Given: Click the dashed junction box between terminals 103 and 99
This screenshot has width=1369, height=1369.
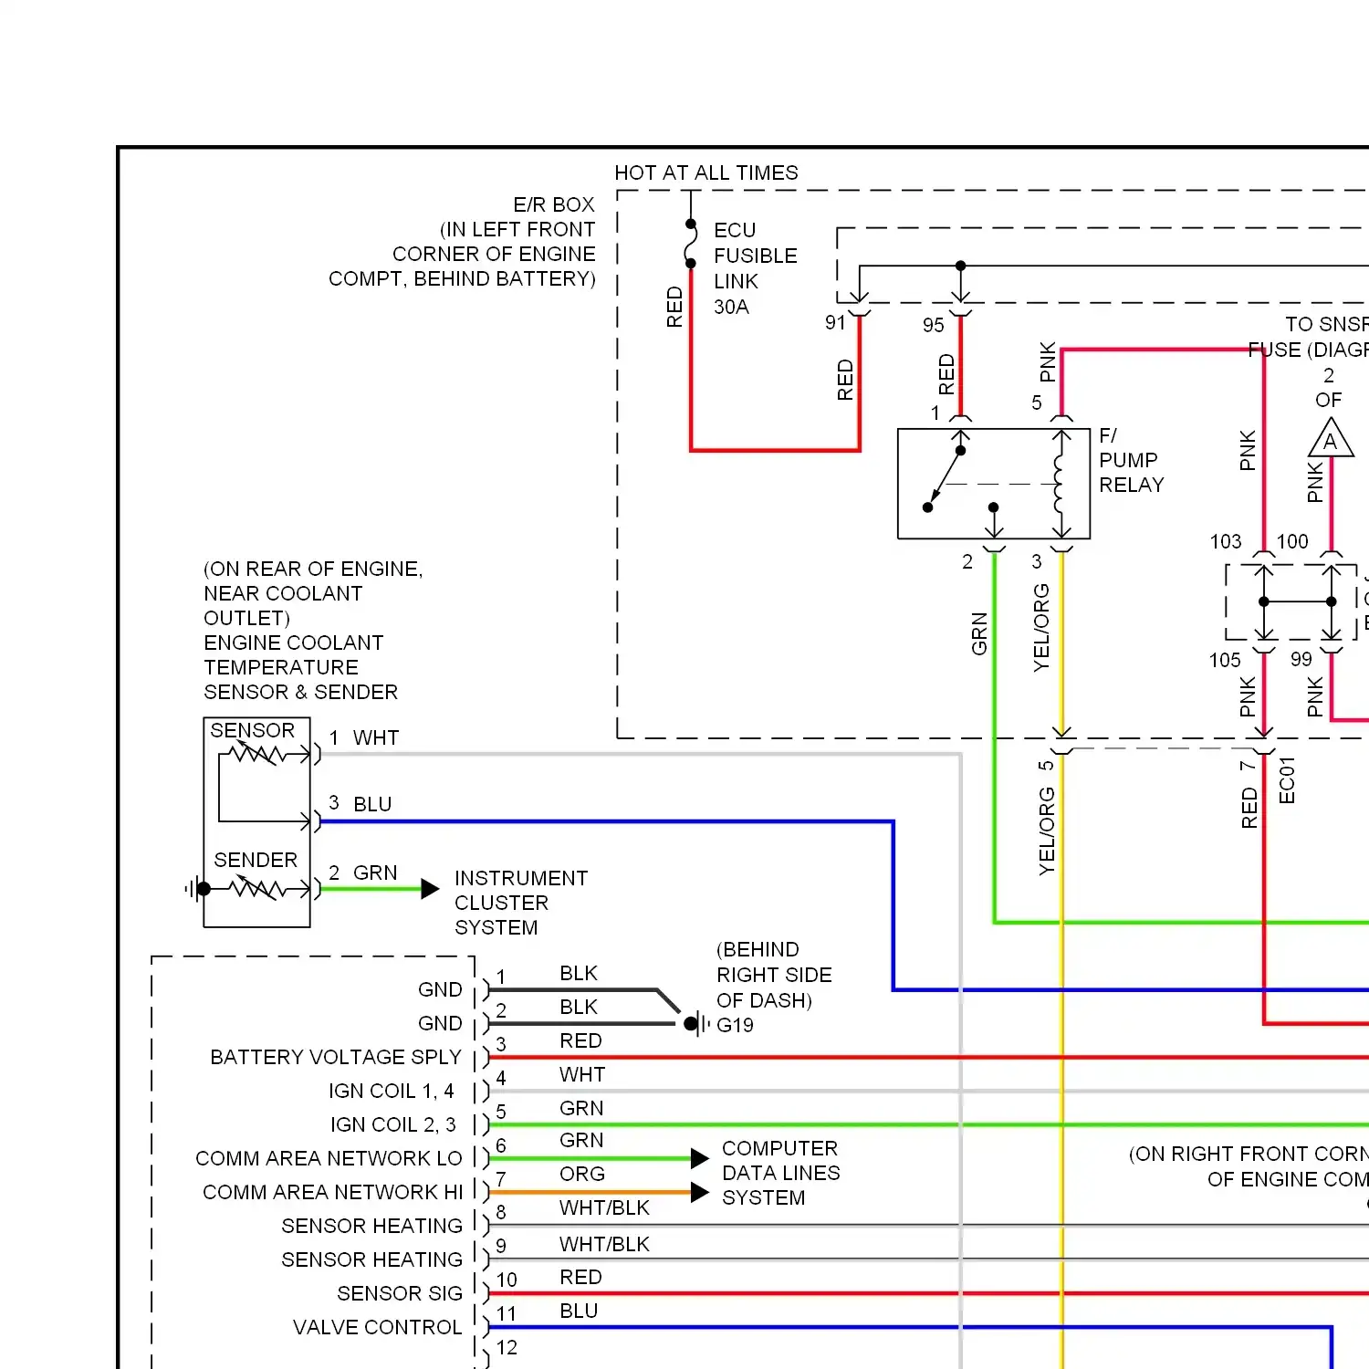Looking at the screenshot, I should [1291, 601].
